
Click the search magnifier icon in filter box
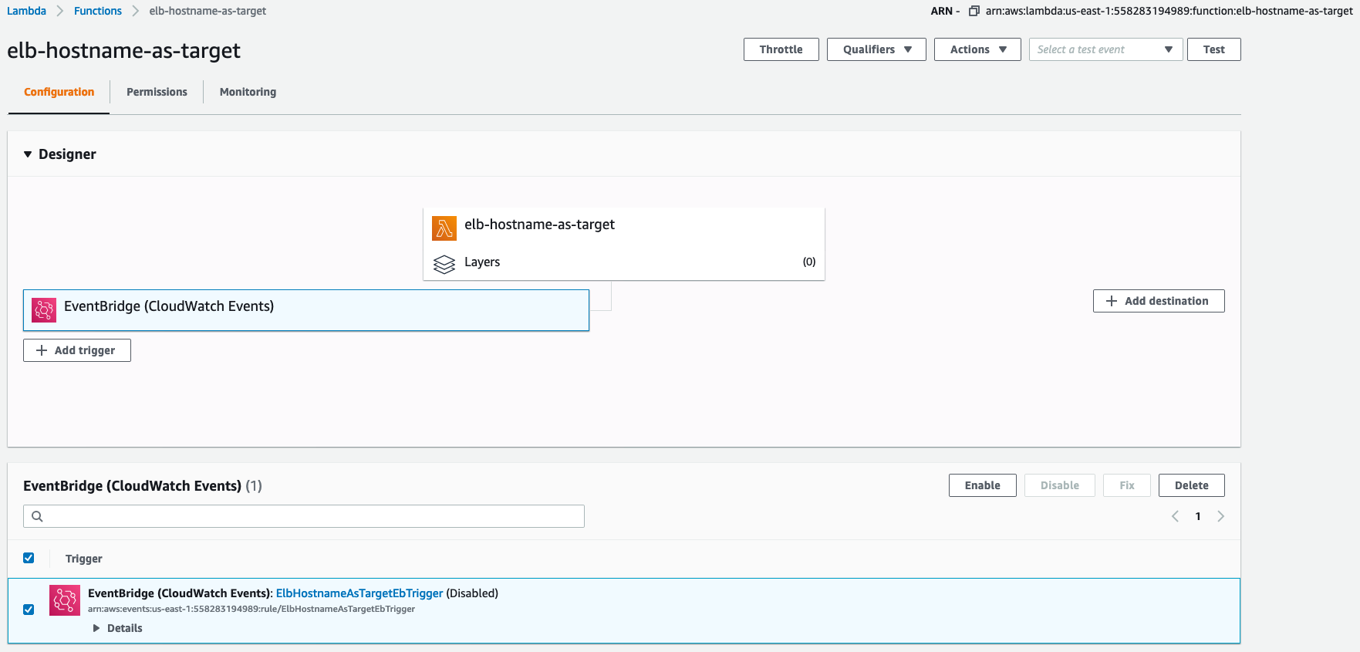click(x=37, y=516)
